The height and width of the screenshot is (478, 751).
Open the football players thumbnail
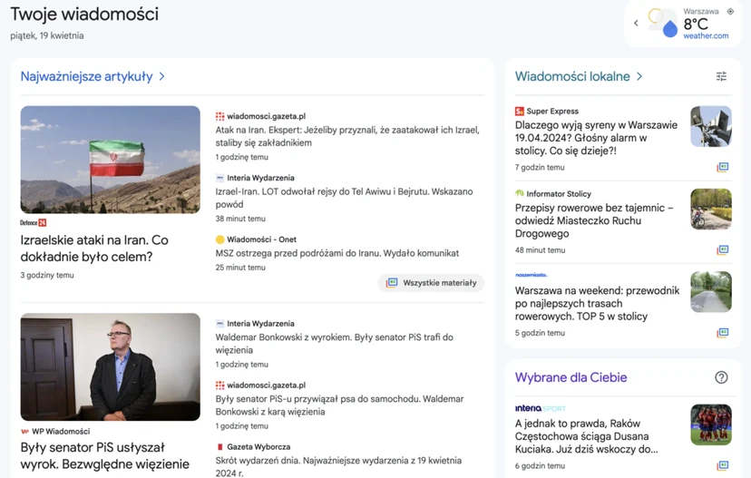click(711, 424)
